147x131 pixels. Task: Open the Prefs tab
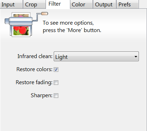coord(128,5)
